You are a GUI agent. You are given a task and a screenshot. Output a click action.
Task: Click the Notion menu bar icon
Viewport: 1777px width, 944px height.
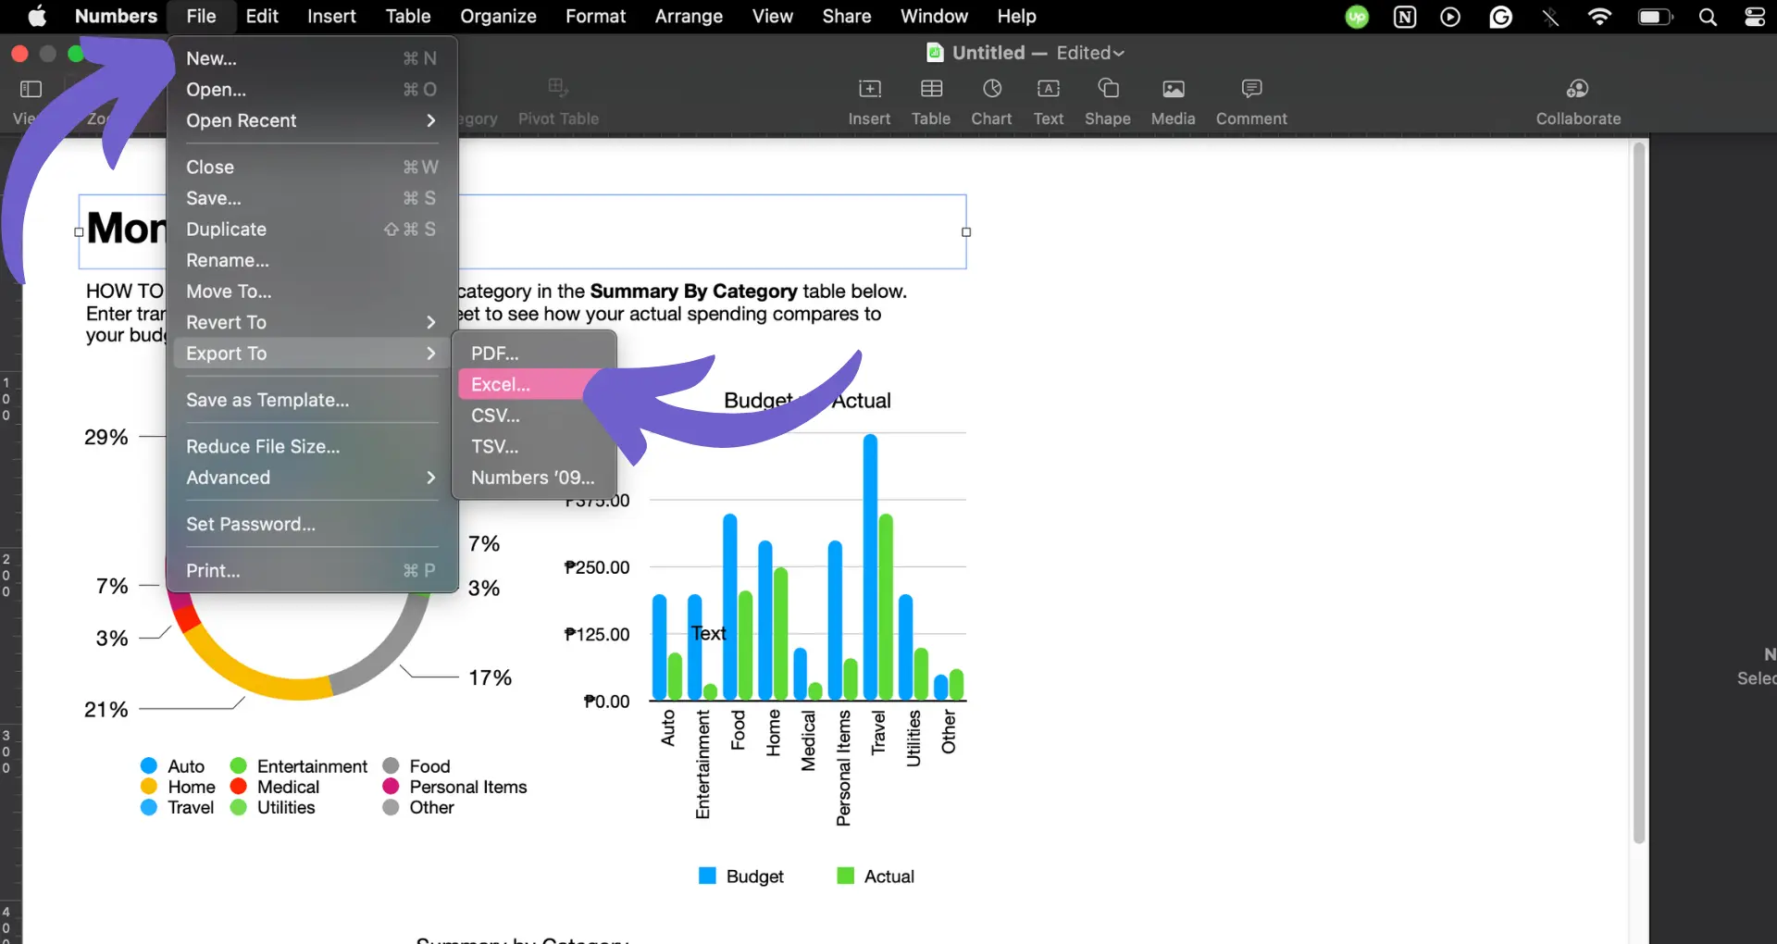(1405, 17)
